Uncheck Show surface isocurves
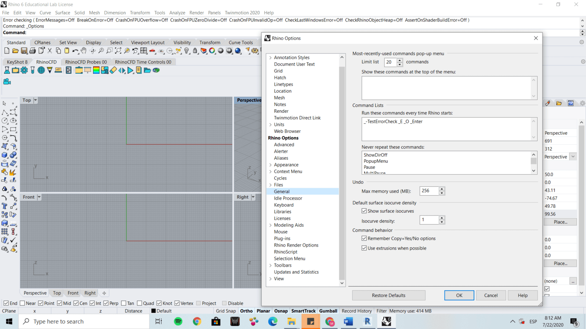The height and width of the screenshot is (329, 586). click(364, 211)
